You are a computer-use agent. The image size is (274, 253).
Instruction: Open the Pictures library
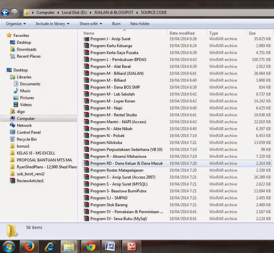21,98
